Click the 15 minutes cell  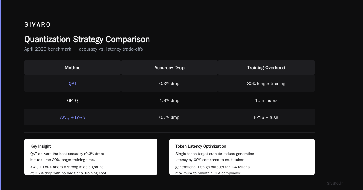tap(266, 100)
